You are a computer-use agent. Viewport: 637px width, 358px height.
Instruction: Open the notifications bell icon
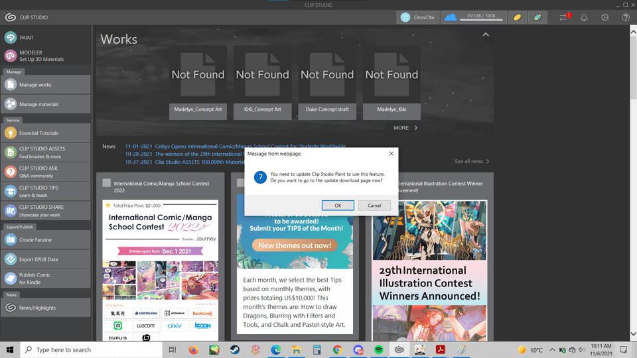pyautogui.click(x=584, y=17)
